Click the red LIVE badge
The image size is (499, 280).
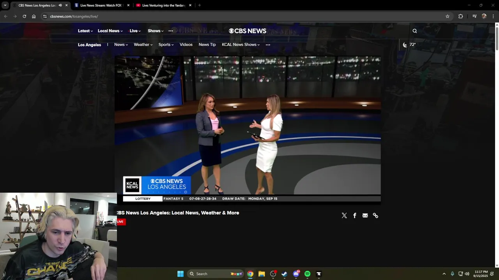tap(120, 222)
